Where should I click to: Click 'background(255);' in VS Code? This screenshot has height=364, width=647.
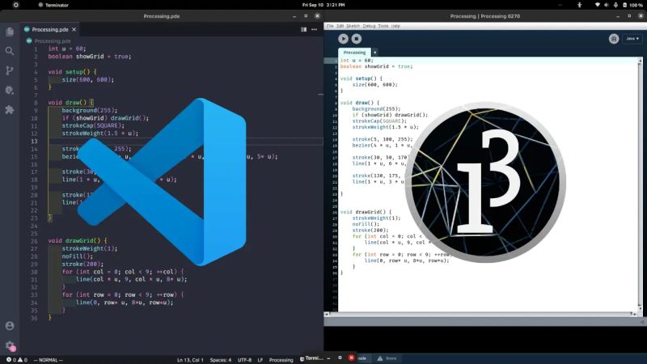[90, 110]
